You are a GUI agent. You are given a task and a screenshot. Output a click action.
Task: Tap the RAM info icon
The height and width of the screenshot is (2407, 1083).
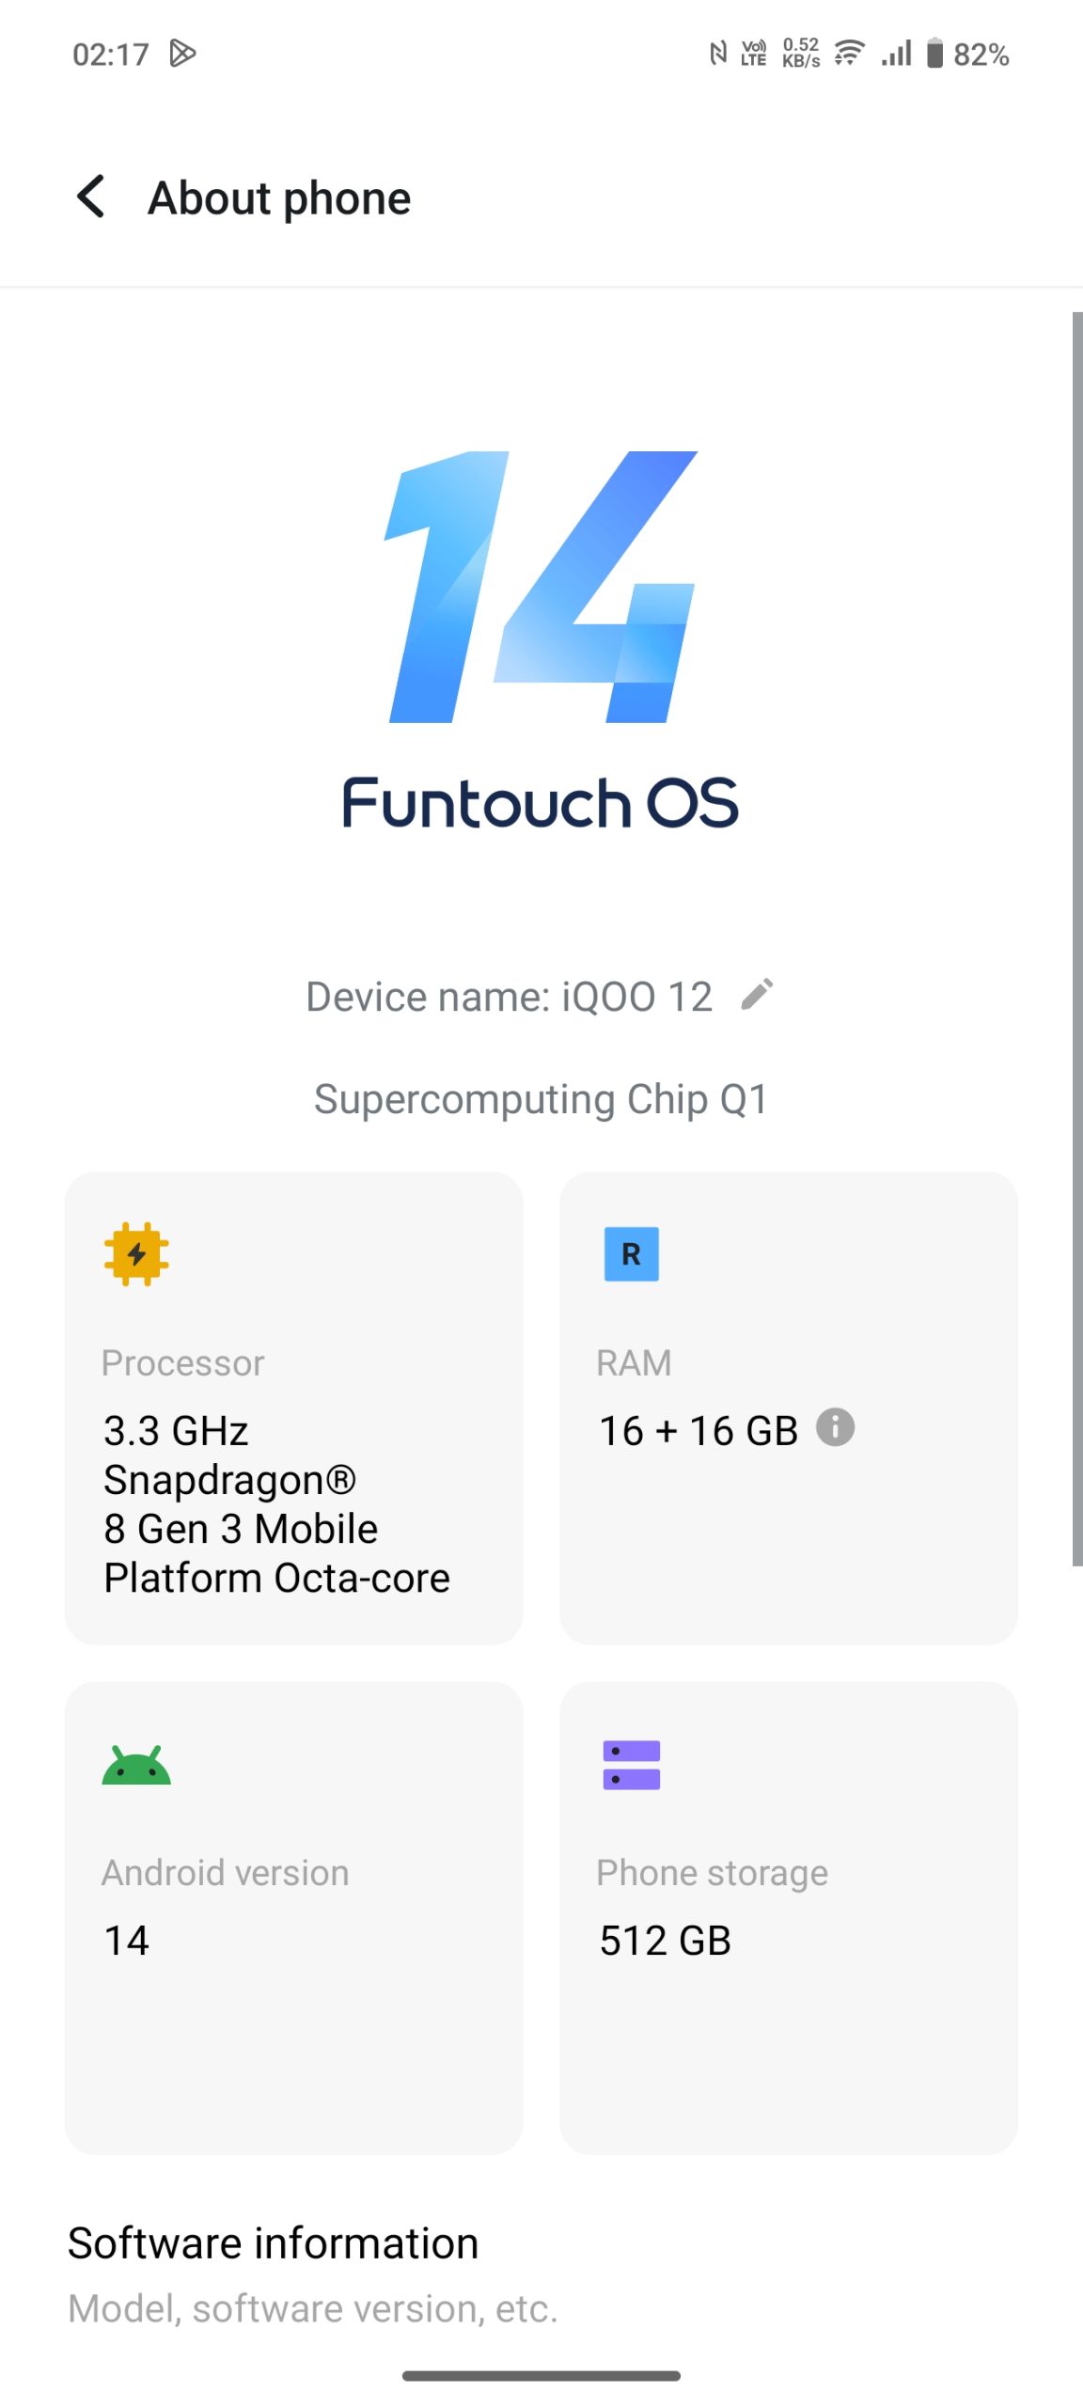(x=835, y=1427)
